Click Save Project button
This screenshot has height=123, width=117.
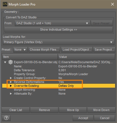[x=104, y=50]
